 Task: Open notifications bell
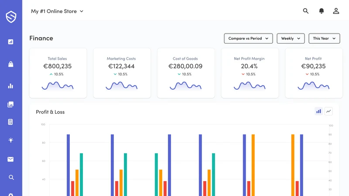coord(322,11)
